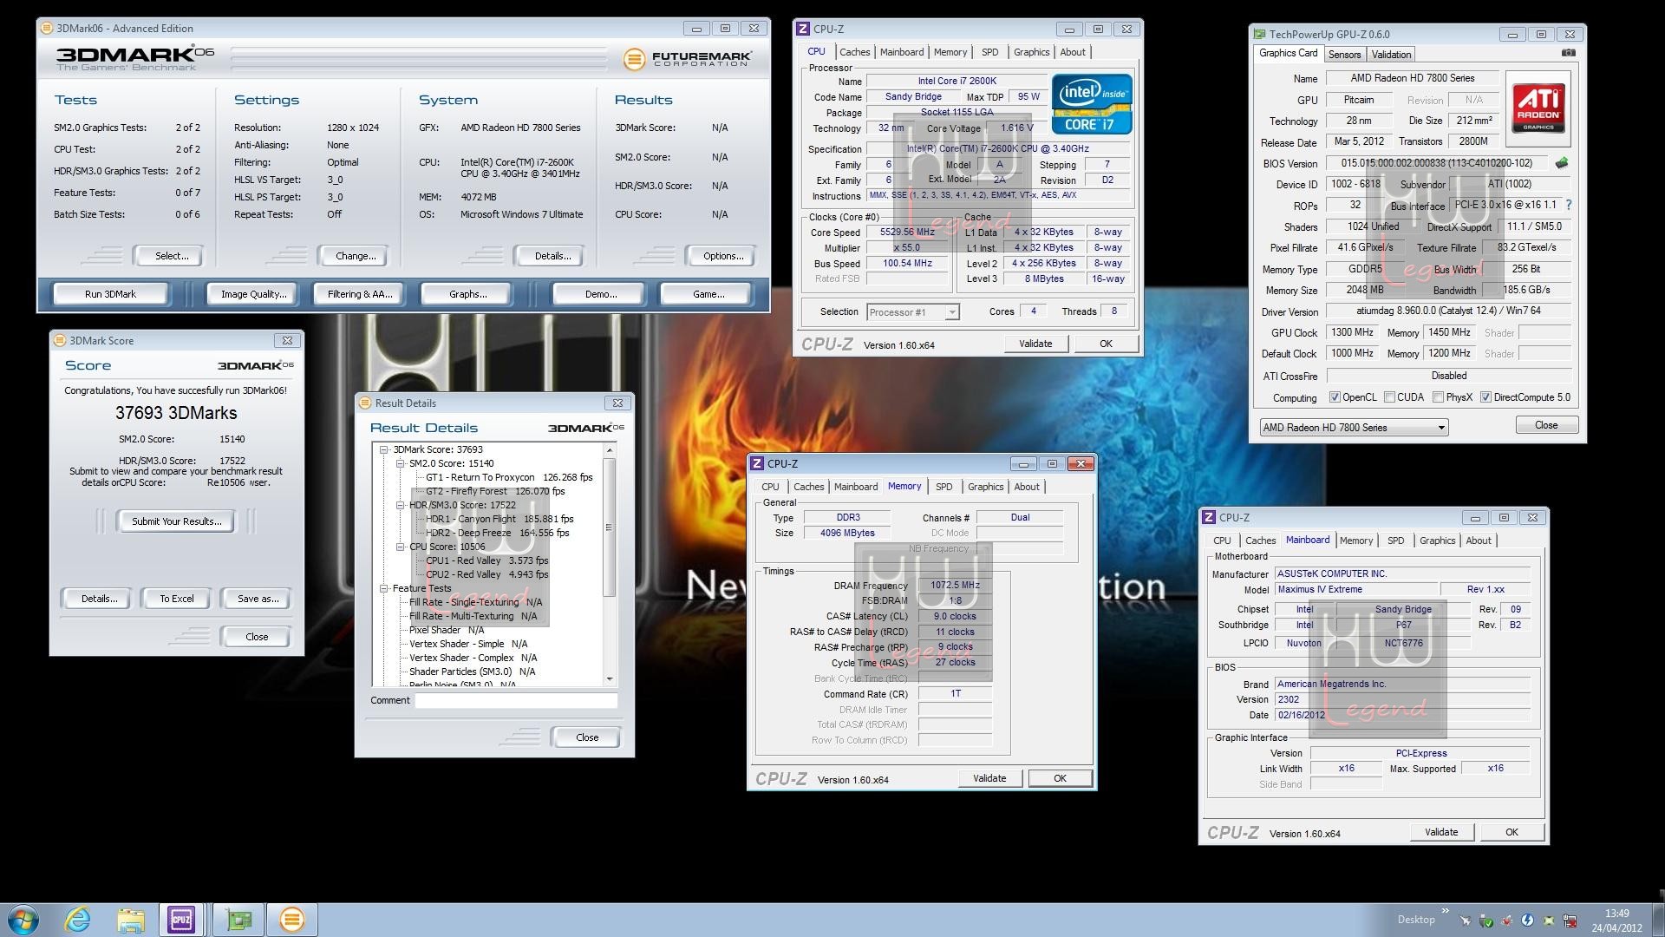1665x937 pixels.
Task: Collapse the Feature Tests tree node
Action: (x=384, y=588)
